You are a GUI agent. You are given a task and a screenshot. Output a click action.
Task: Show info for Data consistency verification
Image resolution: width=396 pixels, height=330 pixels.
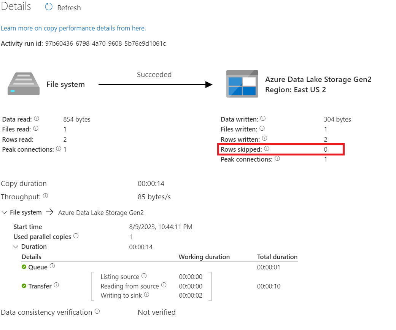click(97, 311)
